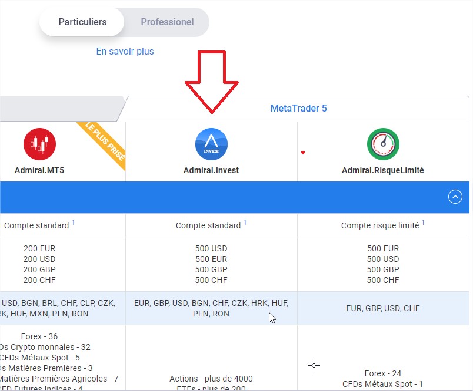The image size is (473, 391).
Task: Open footnote 1 next to Compte risque limité
Action: point(423,223)
